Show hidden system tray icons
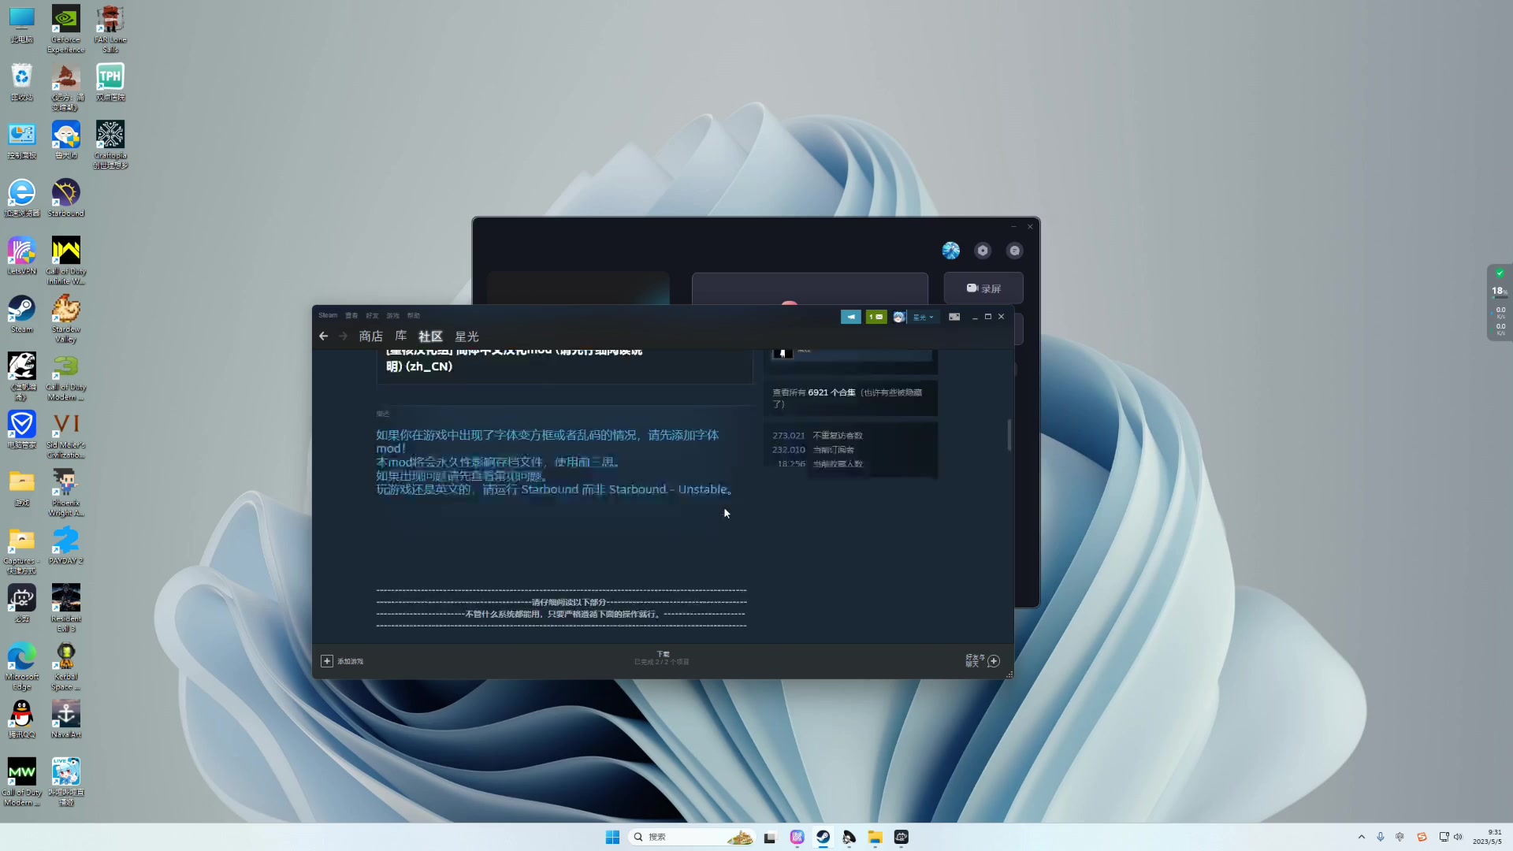Image resolution: width=1513 pixels, height=851 pixels. click(x=1361, y=837)
